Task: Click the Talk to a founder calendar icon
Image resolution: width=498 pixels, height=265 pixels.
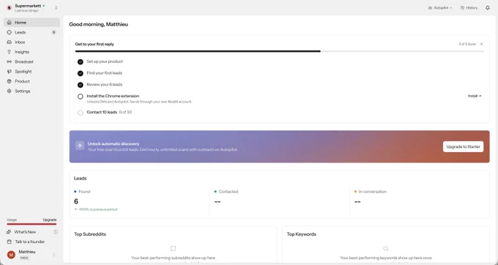Action: (9, 242)
